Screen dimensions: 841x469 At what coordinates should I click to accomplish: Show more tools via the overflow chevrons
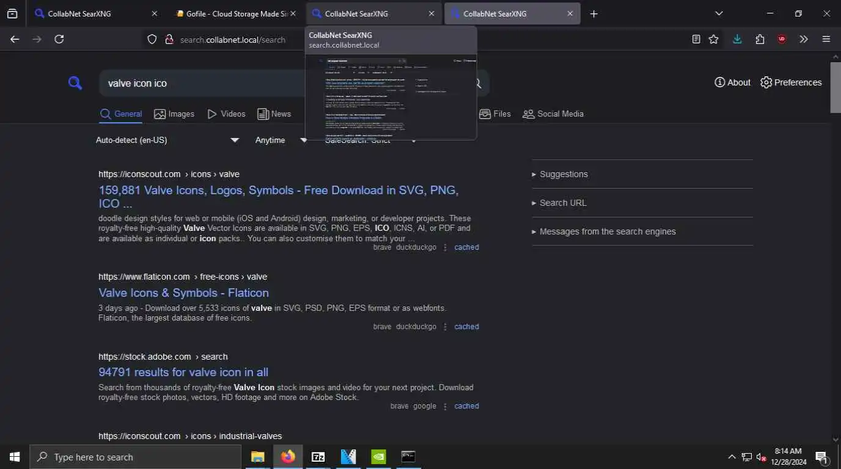pyautogui.click(x=804, y=39)
